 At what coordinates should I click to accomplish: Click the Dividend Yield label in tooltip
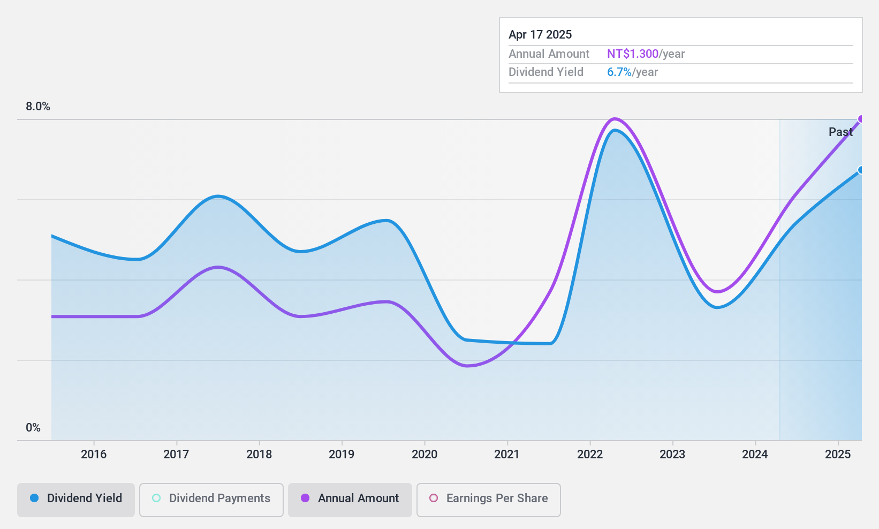546,72
